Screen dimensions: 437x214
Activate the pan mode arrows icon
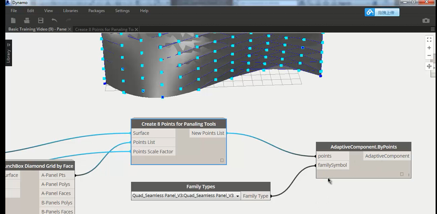coord(429,66)
